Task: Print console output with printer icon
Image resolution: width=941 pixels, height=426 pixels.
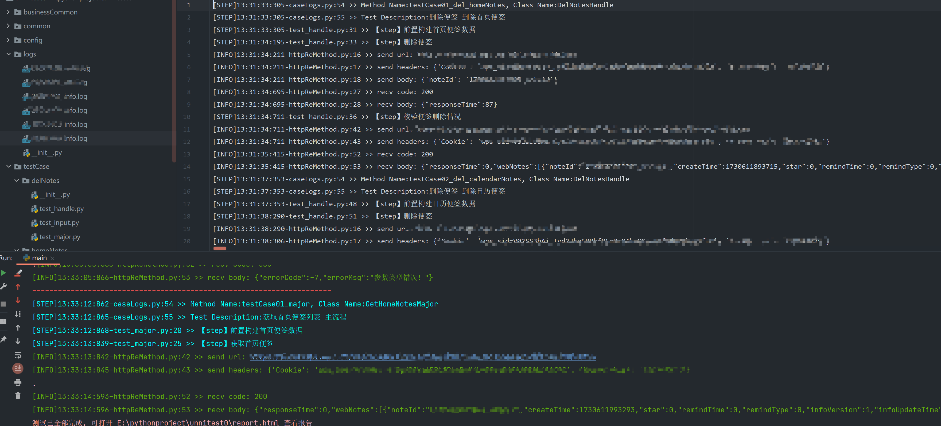Action: (18, 382)
